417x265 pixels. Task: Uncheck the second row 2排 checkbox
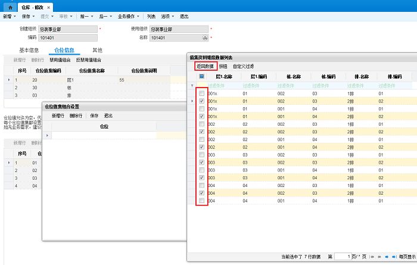pyautogui.click(x=202, y=101)
